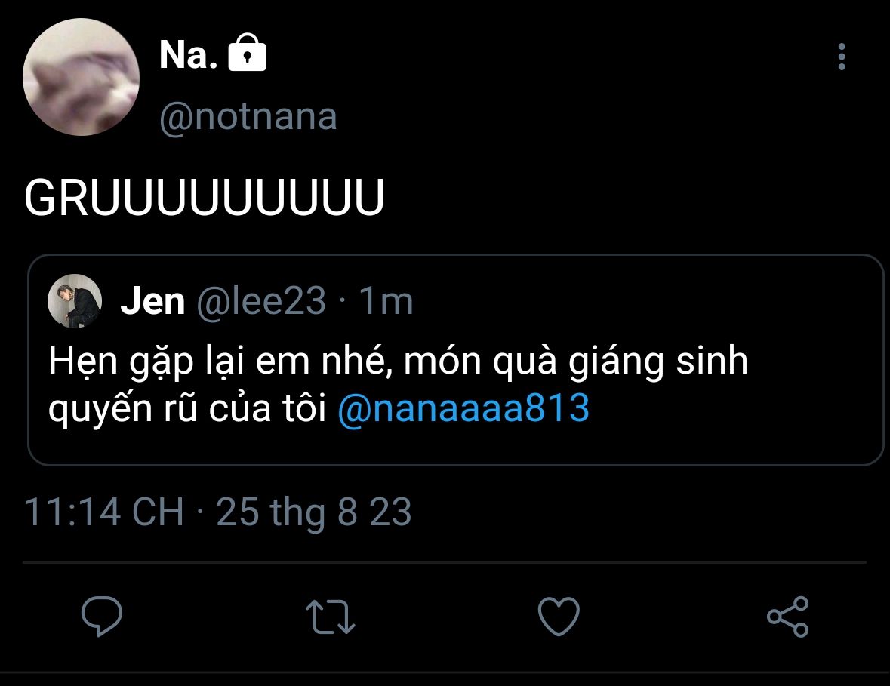Open the @lee23 handle
This screenshot has height=686, width=890.
[x=261, y=302]
